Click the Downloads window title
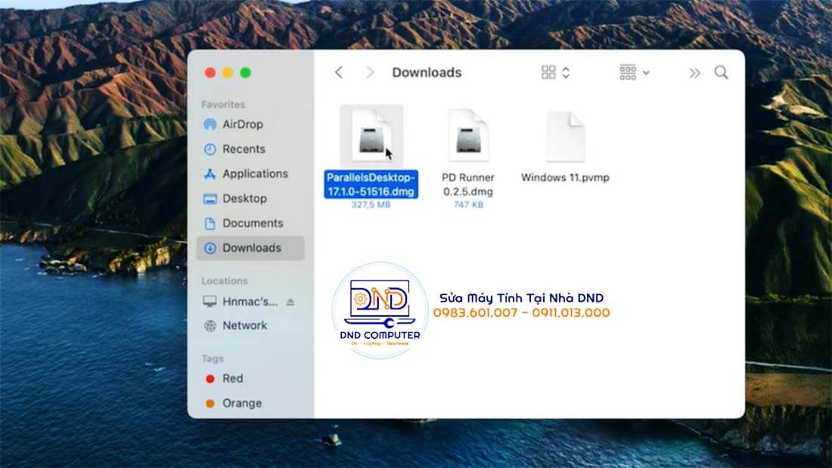Viewport: 832px width, 468px height. pyautogui.click(x=427, y=72)
